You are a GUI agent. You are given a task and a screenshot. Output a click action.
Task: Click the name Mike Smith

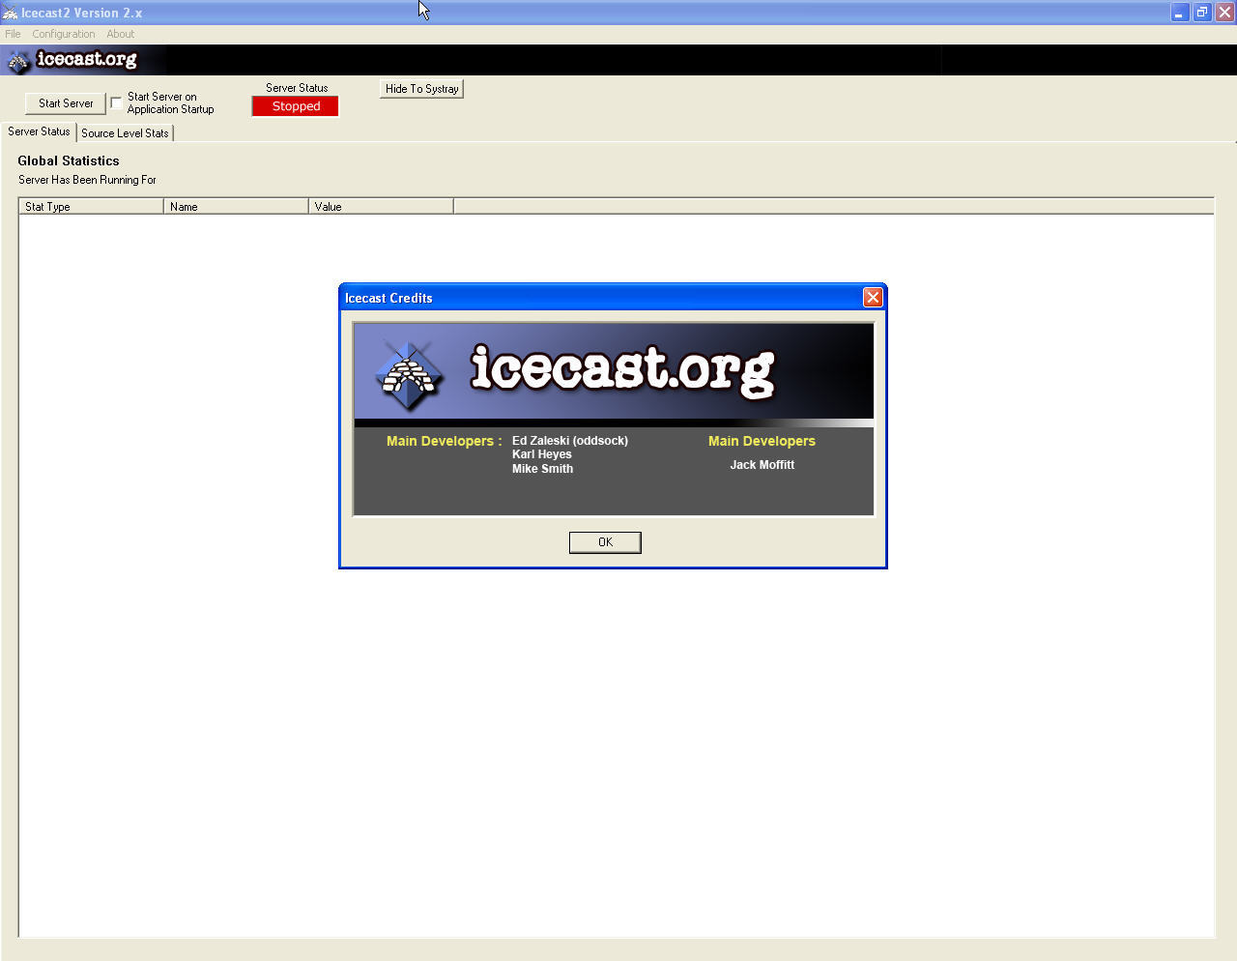click(x=542, y=469)
